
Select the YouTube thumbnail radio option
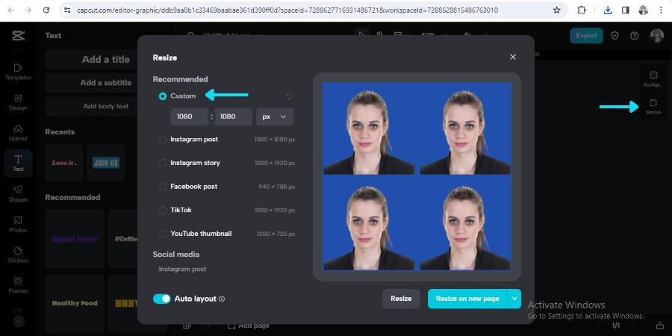point(163,234)
